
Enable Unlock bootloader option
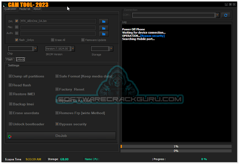10,124
